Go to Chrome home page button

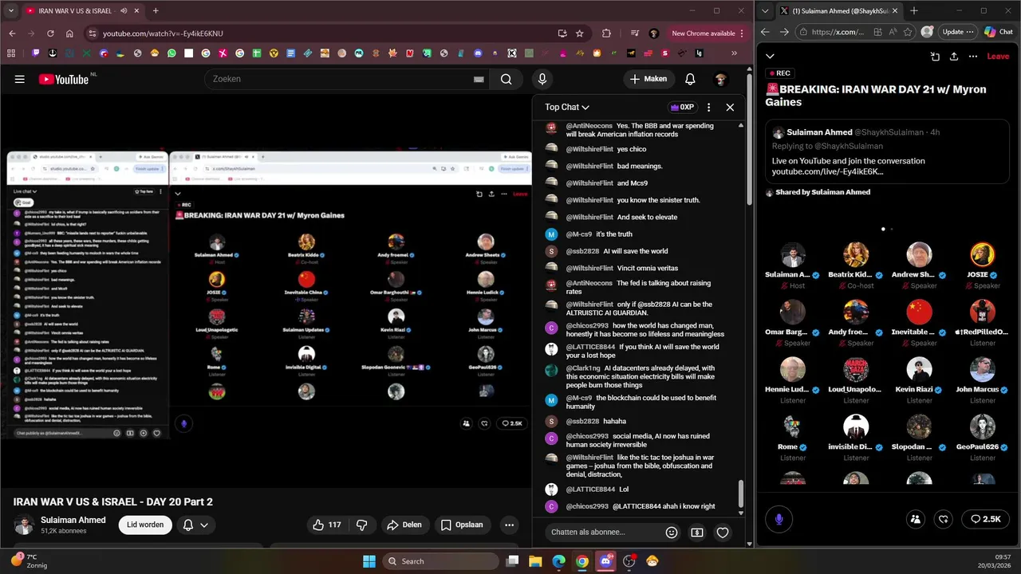pos(69,33)
